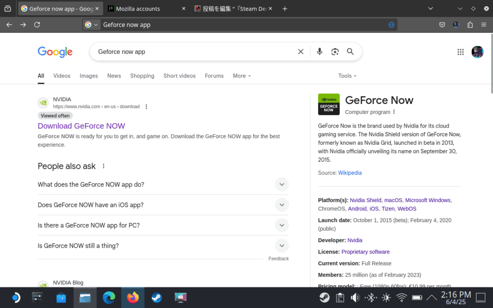Go forward in browser history
This screenshot has width=493, height=308.
pos(23,25)
